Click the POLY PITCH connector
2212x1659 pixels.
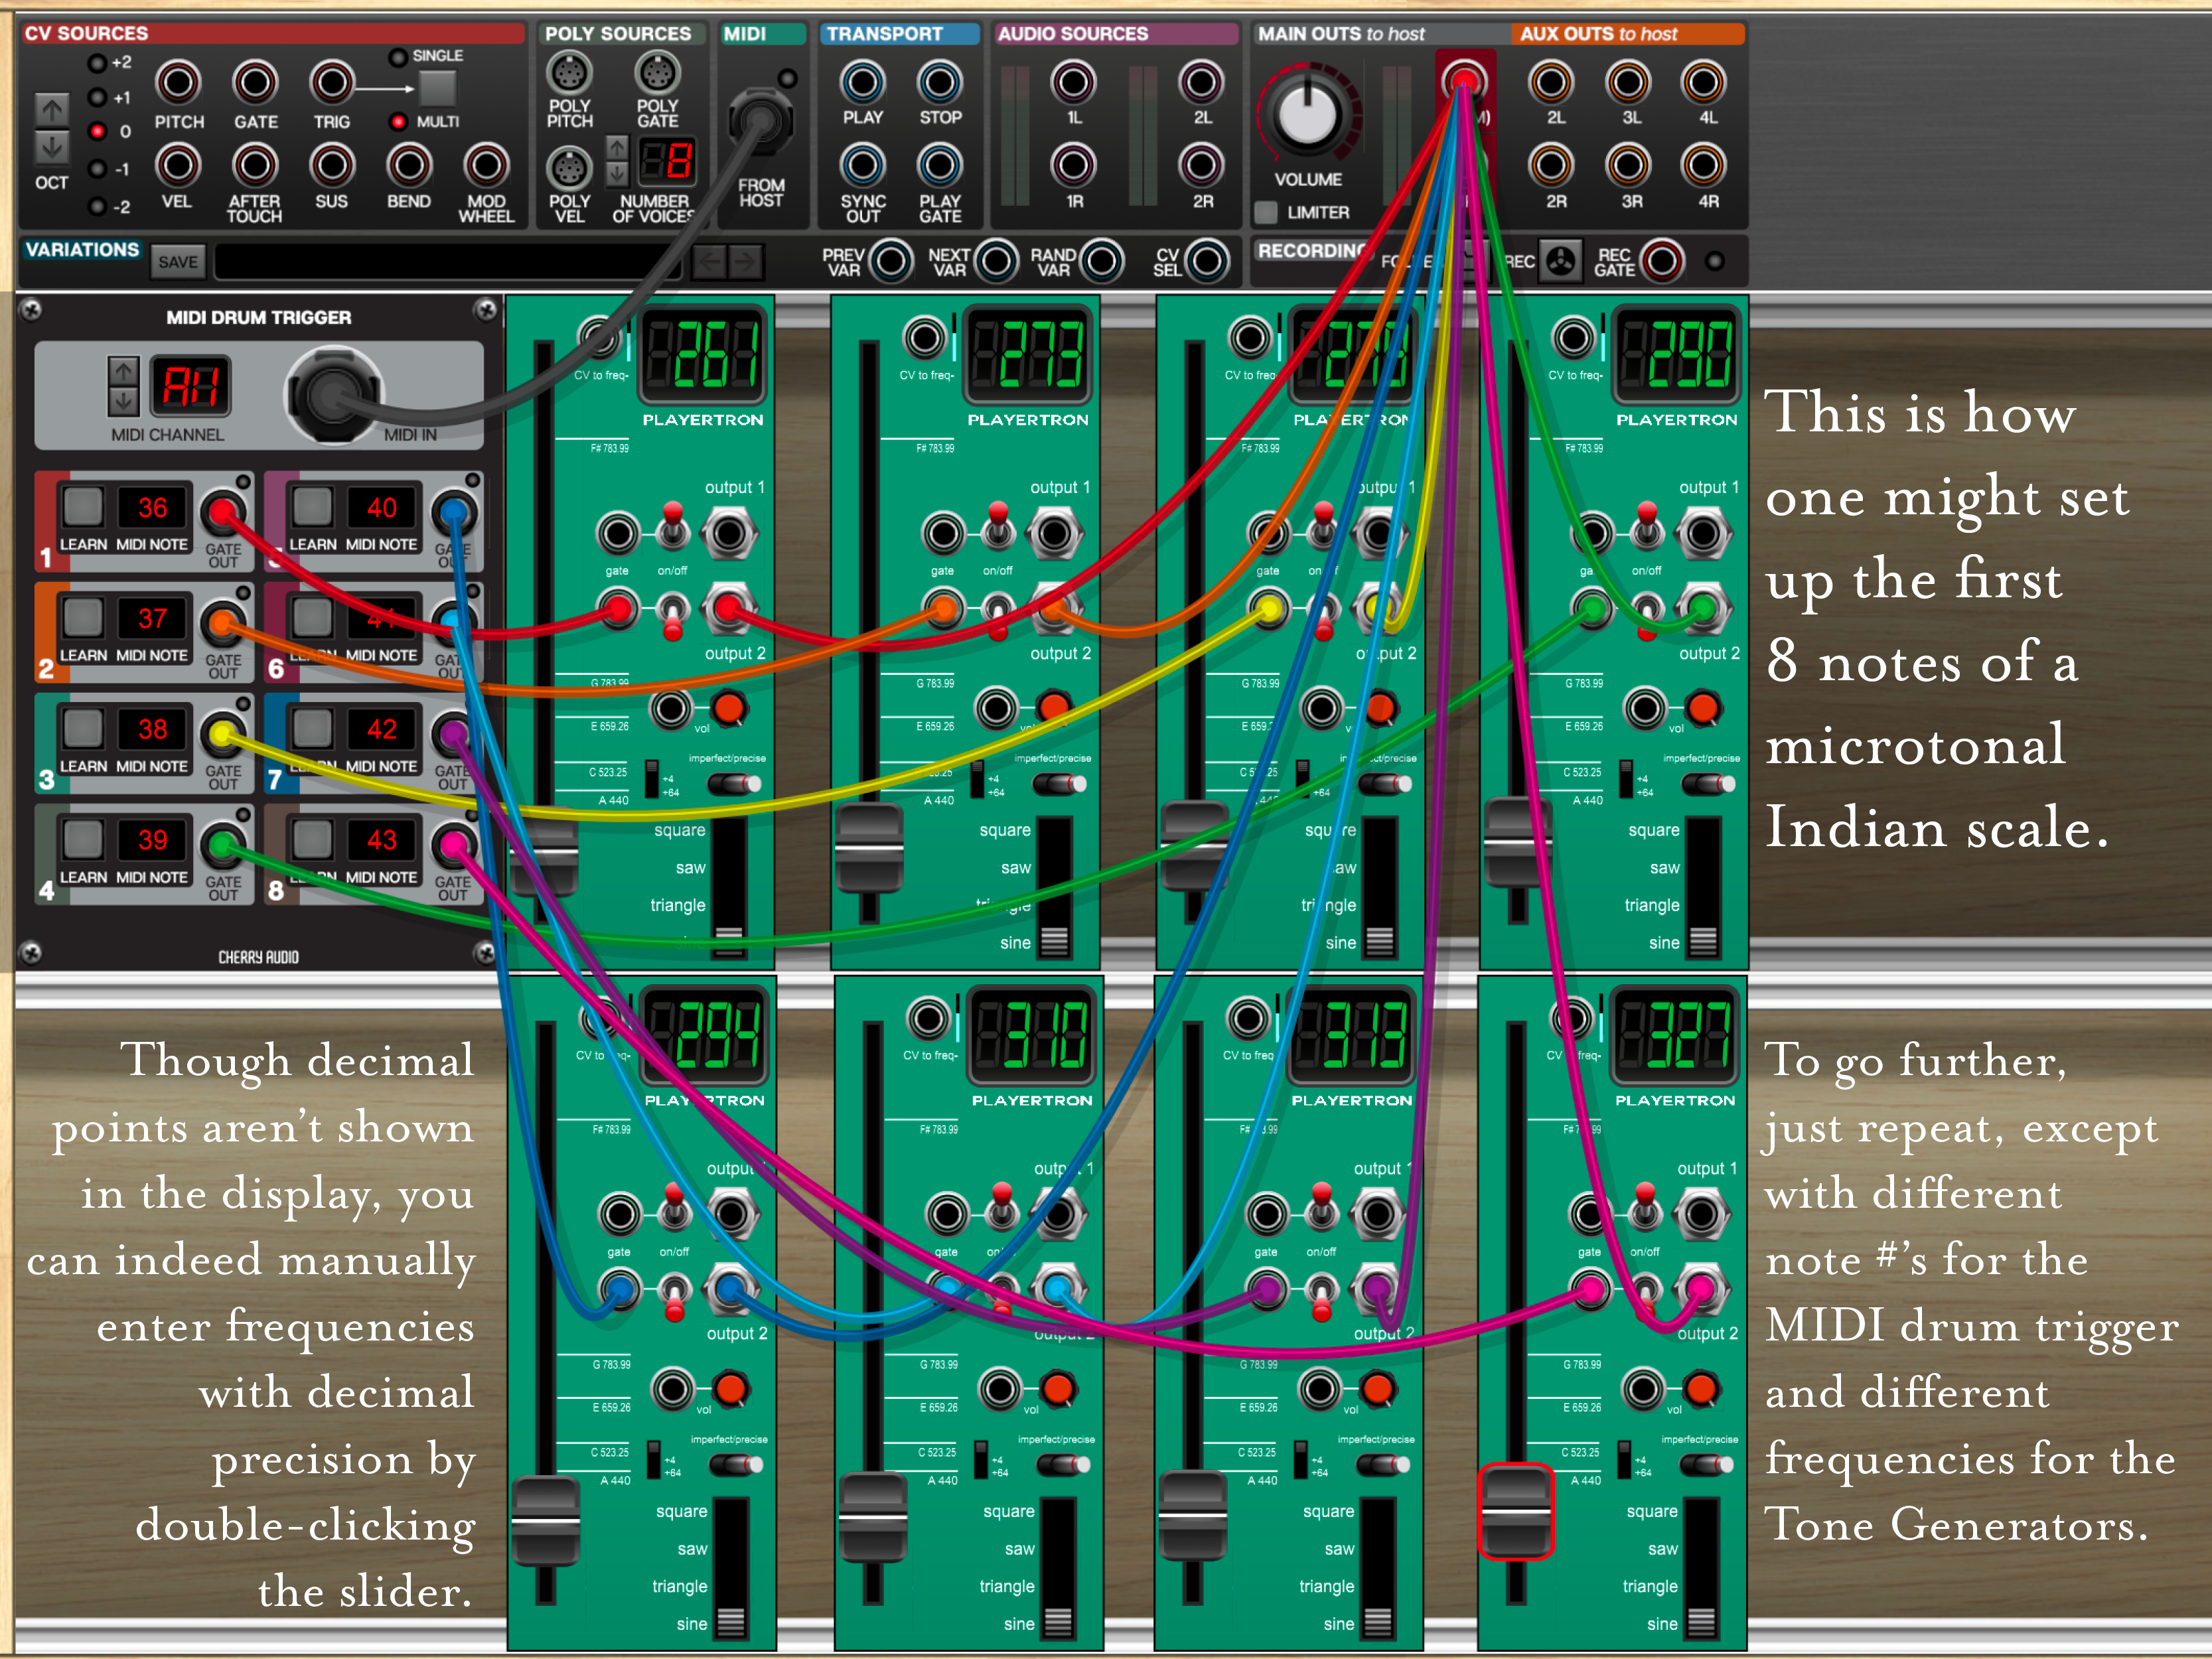tap(569, 74)
